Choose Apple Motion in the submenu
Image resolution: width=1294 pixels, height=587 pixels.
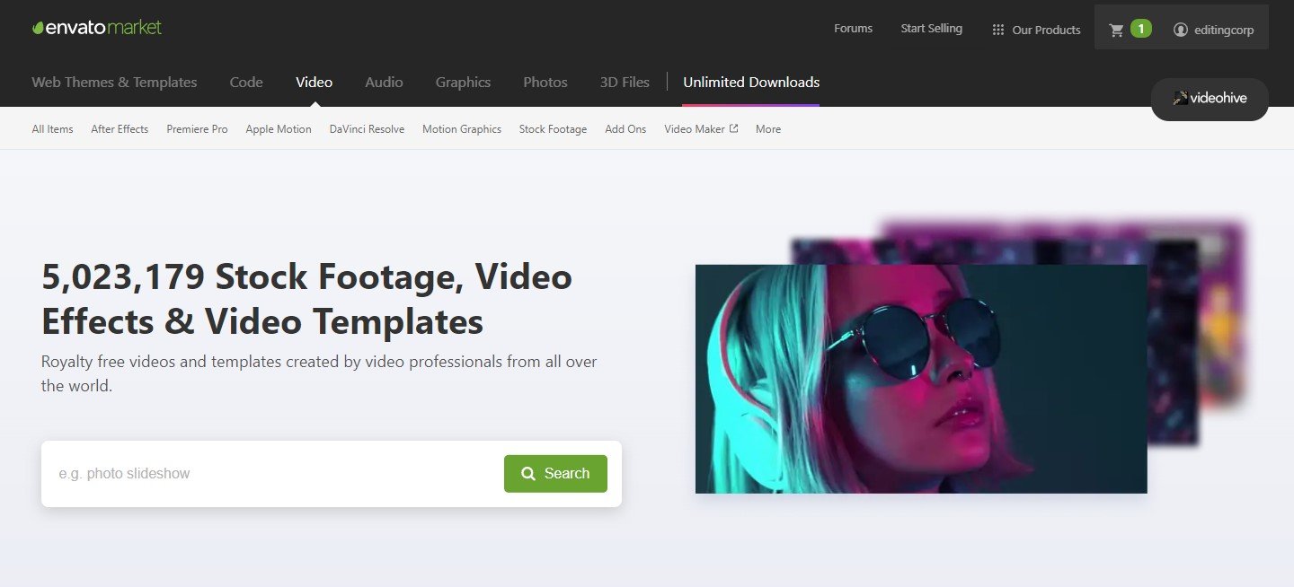[279, 129]
